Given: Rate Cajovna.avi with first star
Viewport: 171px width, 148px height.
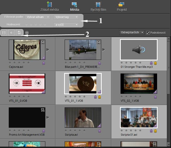Looking at the screenshot, I should coord(10,63).
